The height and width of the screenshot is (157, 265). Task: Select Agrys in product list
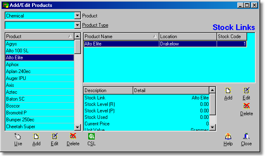pyautogui.click(x=39, y=44)
